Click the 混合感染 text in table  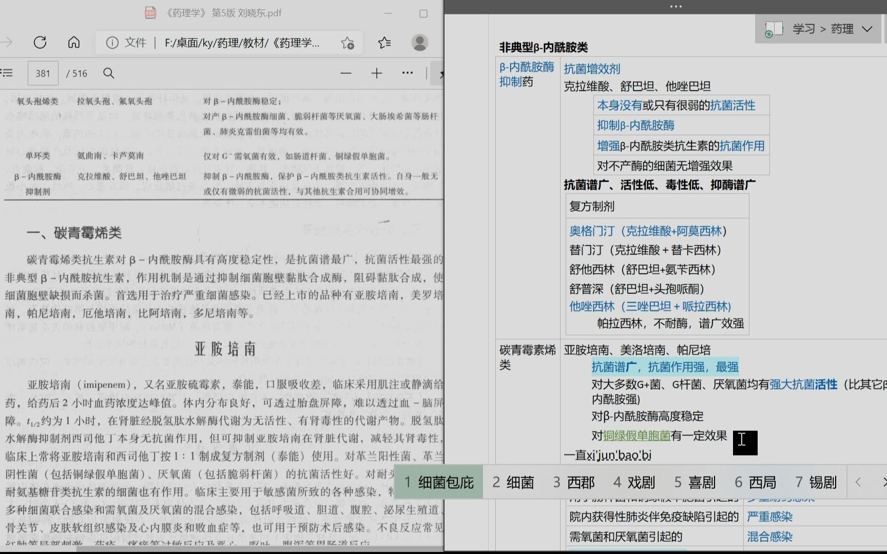pyautogui.click(x=769, y=537)
